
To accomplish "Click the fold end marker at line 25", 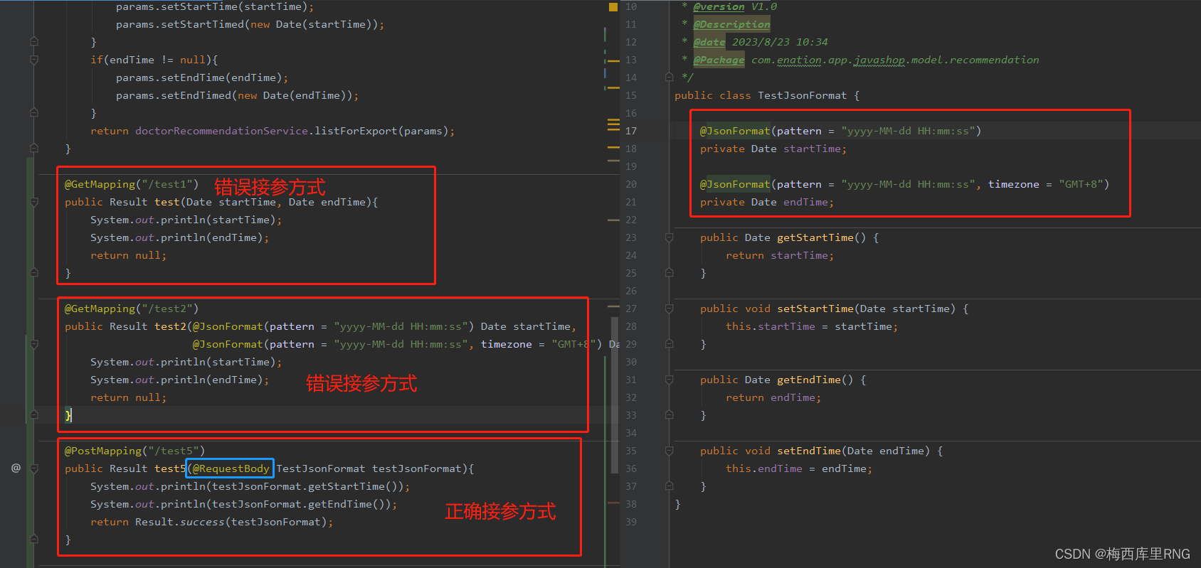I will point(669,273).
